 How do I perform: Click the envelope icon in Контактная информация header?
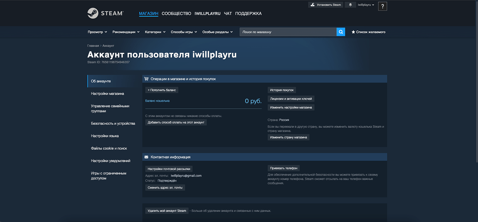click(x=146, y=157)
